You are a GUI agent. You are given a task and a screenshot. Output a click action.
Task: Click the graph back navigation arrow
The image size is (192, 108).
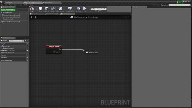31,17
